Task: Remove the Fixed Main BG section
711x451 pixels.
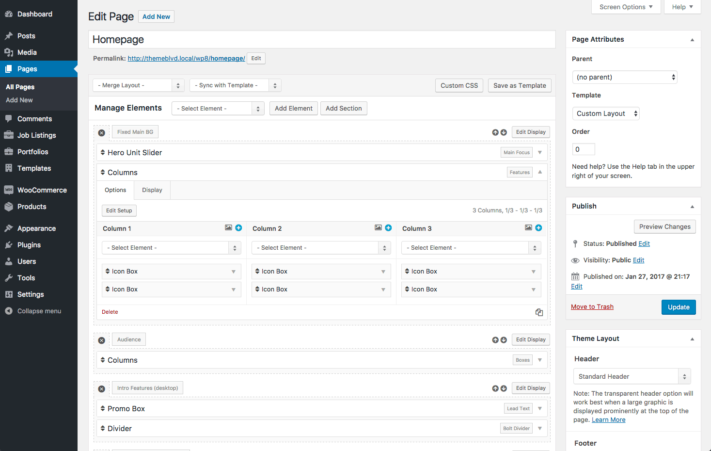Action: pyautogui.click(x=101, y=133)
